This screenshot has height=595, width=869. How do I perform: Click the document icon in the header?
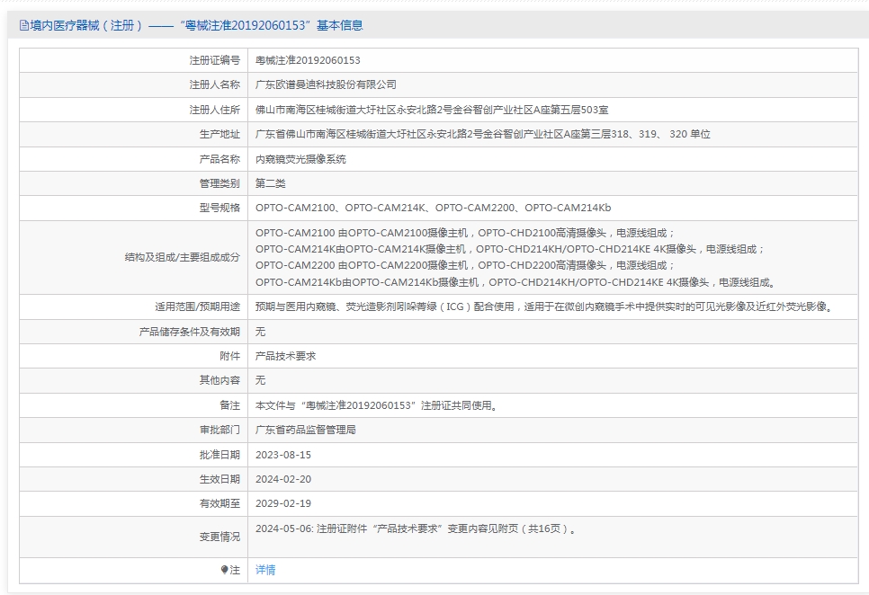tap(24, 26)
